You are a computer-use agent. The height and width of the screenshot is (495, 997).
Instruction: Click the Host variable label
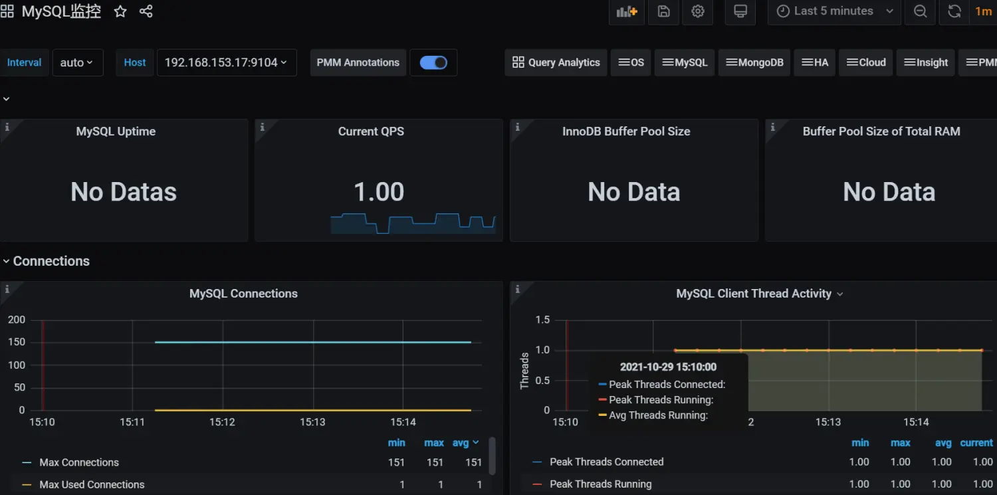135,62
